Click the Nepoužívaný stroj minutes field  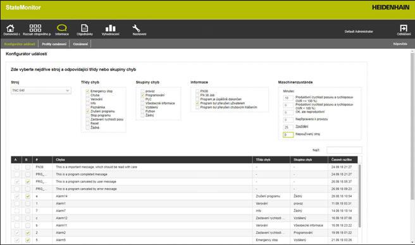tap(288, 135)
